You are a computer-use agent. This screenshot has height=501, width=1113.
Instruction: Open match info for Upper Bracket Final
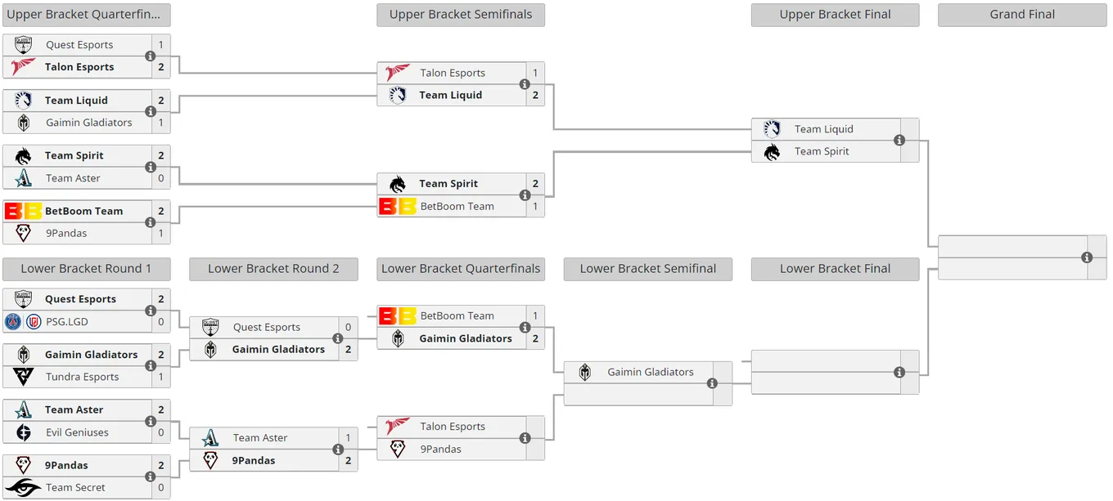tap(899, 141)
